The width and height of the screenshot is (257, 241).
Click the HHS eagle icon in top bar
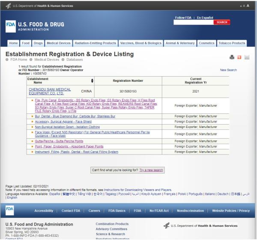pos(9,6)
